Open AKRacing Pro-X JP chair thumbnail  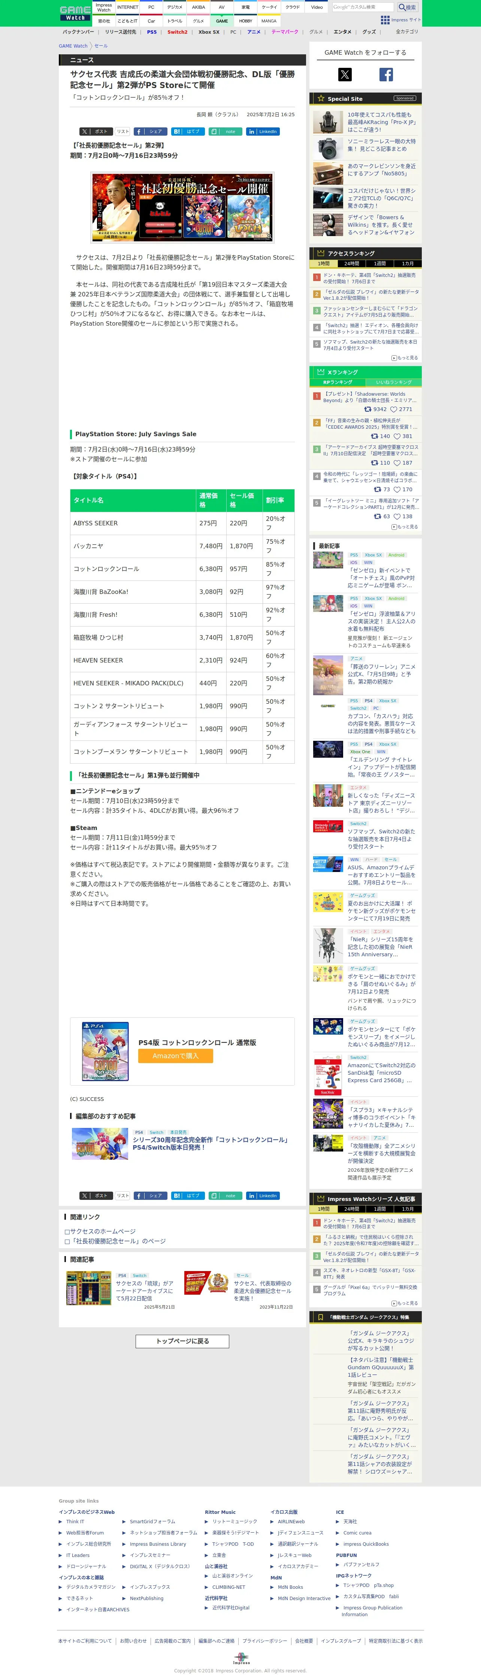328,122
